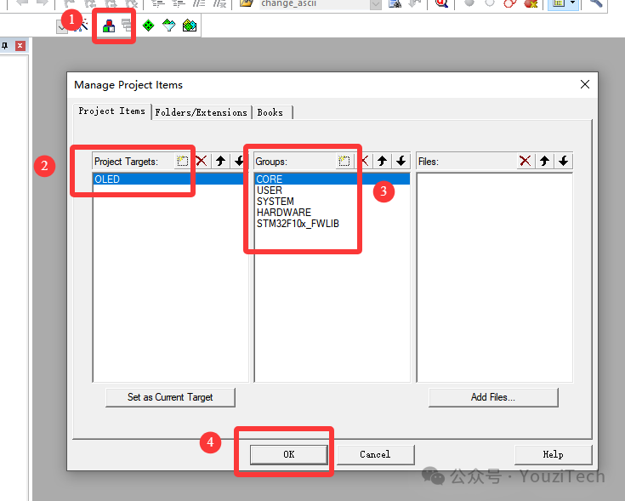Click the change_ascii find text box
The height and width of the screenshot is (501, 625).
[x=315, y=4]
